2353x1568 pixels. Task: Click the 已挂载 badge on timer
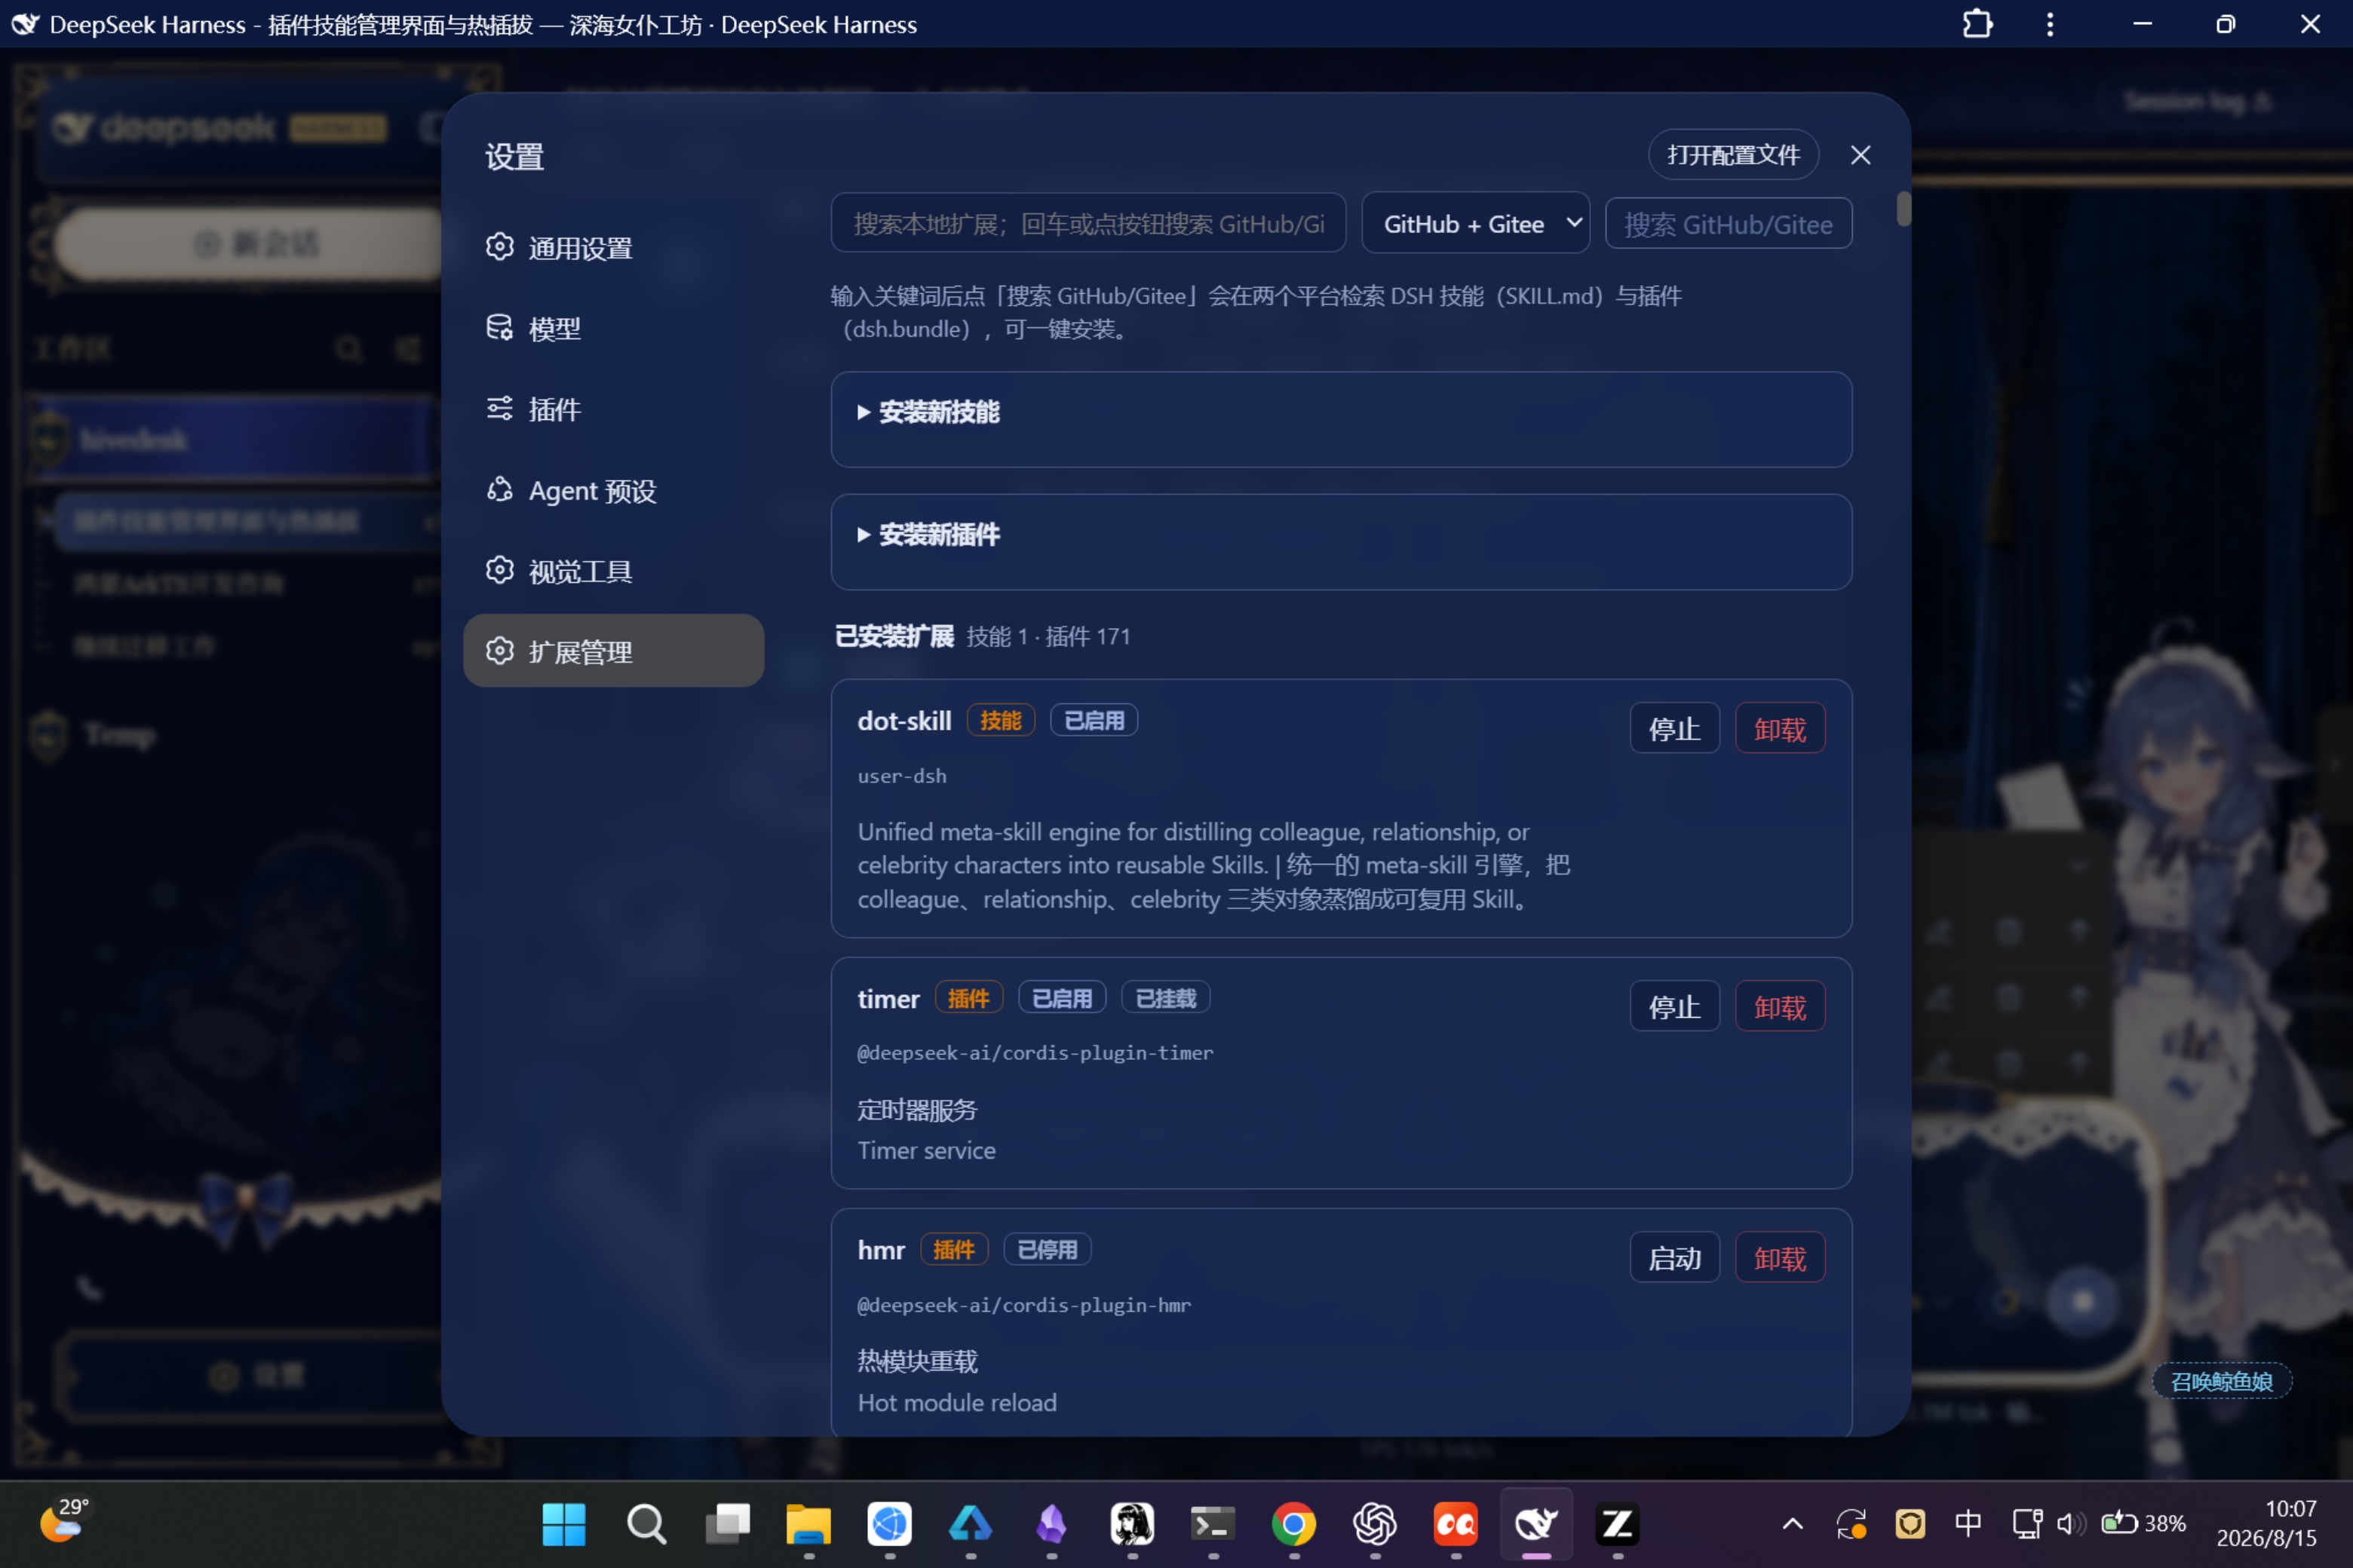[x=1165, y=998]
